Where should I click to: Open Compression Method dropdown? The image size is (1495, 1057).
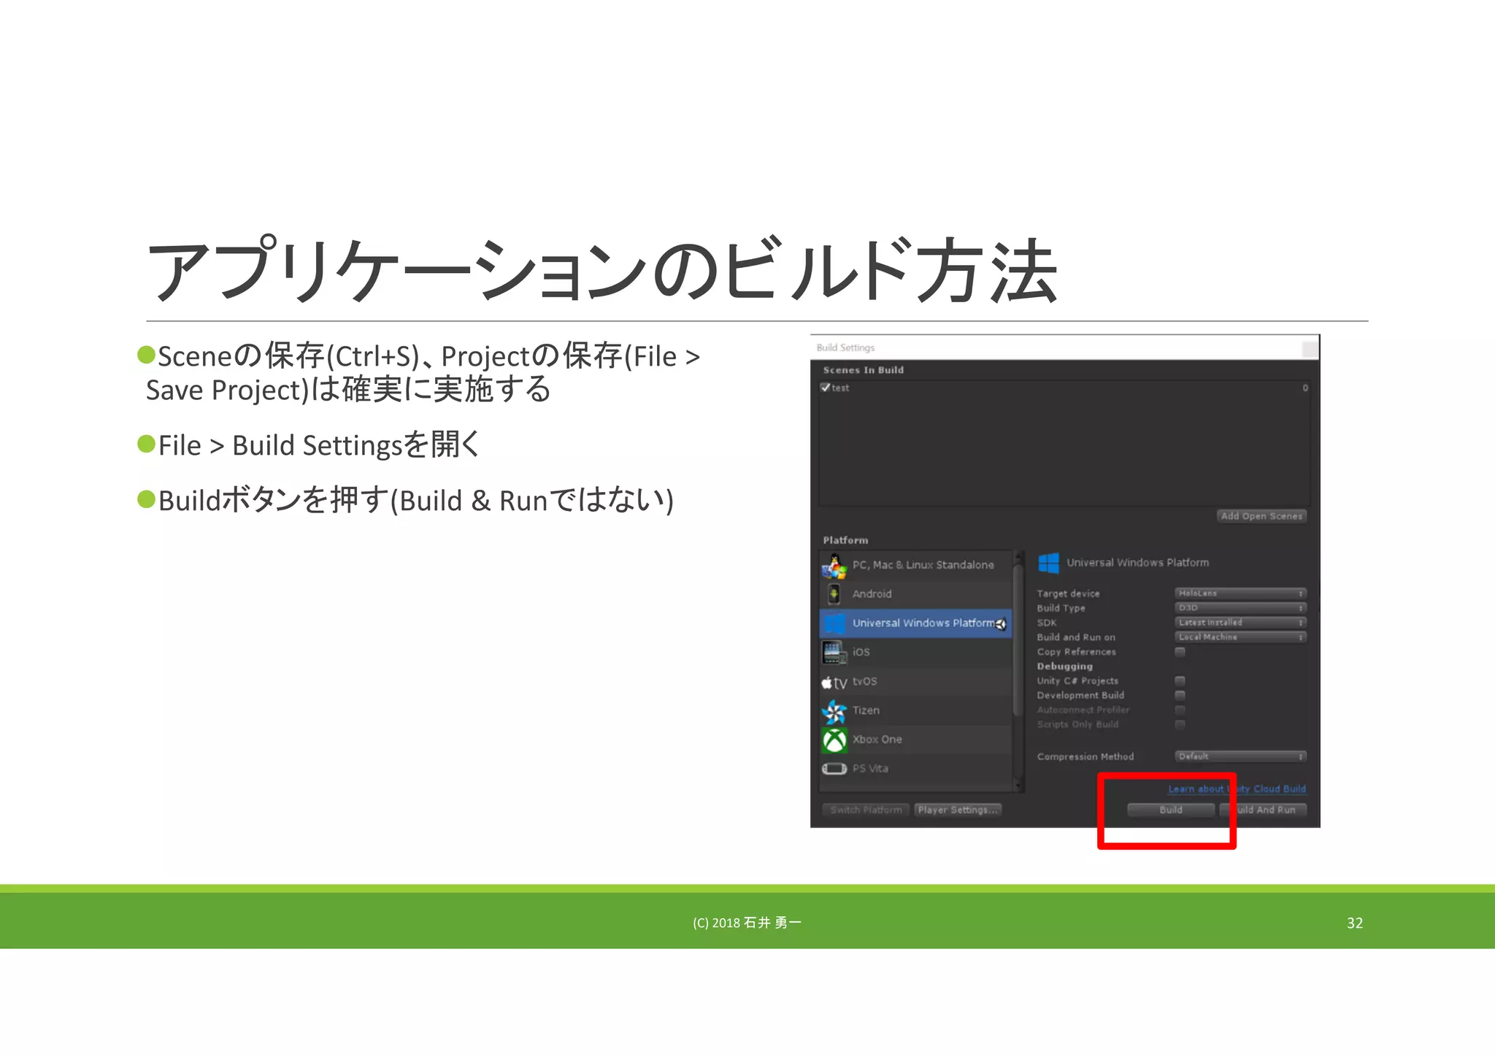coord(1240,757)
